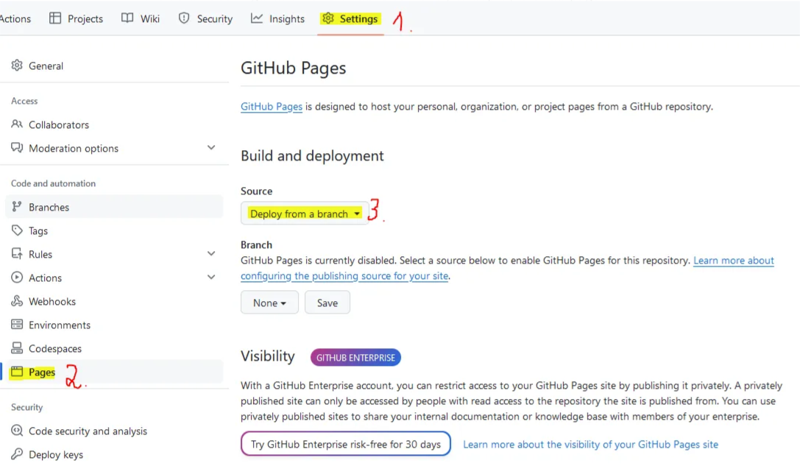This screenshot has width=800, height=466.
Task: Open the Deploy from a branch dropdown
Action: click(x=305, y=213)
